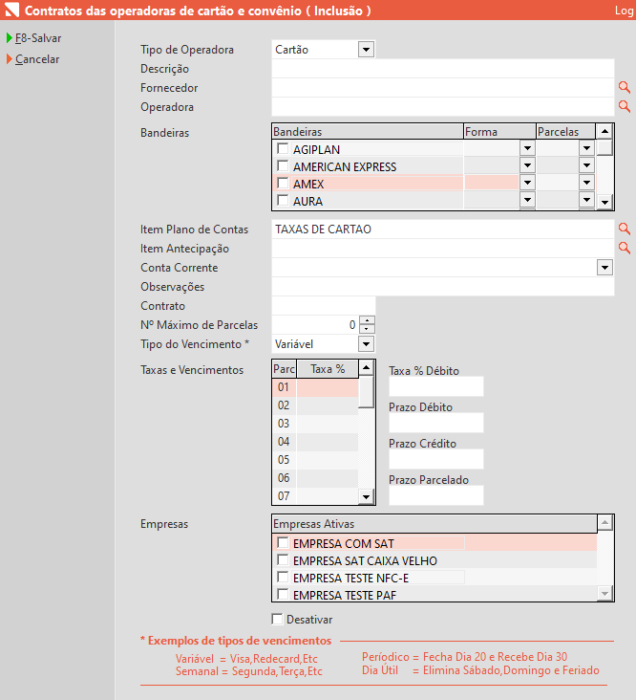Increase Nº Máximo de Parcelas with up arrow

tap(367, 320)
